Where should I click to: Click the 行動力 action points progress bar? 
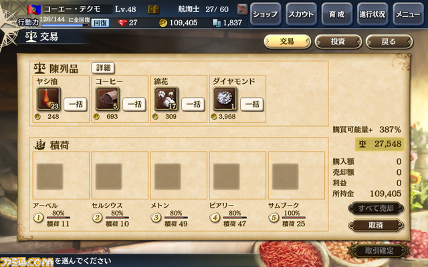(65, 25)
